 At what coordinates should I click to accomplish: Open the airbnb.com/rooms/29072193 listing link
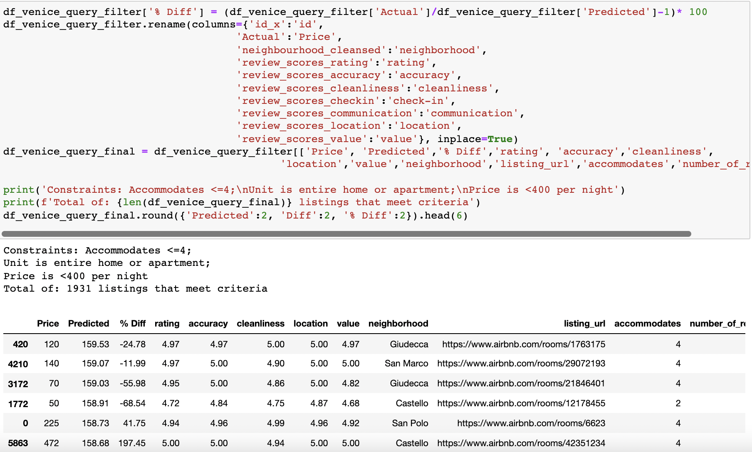(521, 364)
